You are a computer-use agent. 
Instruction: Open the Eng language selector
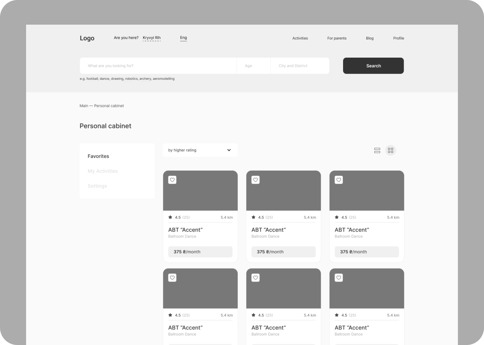[183, 38]
